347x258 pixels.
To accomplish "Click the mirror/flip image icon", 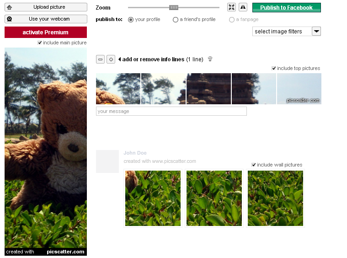I will point(243,7).
